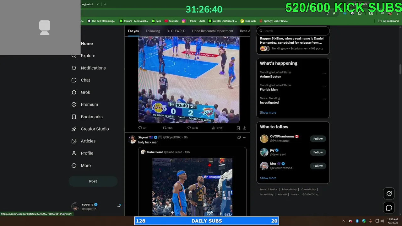
Task: Share the basketball video post
Action: pyautogui.click(x=245, y=128)
